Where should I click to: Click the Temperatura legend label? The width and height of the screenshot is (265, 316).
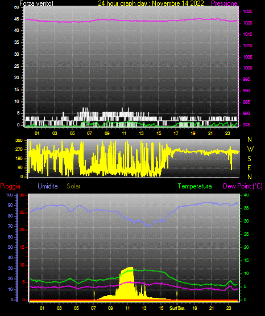point(195,186)
